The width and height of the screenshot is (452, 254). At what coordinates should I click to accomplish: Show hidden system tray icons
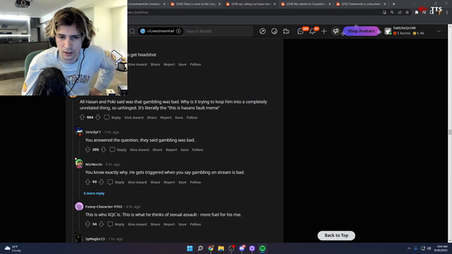[x=409, y=248]
